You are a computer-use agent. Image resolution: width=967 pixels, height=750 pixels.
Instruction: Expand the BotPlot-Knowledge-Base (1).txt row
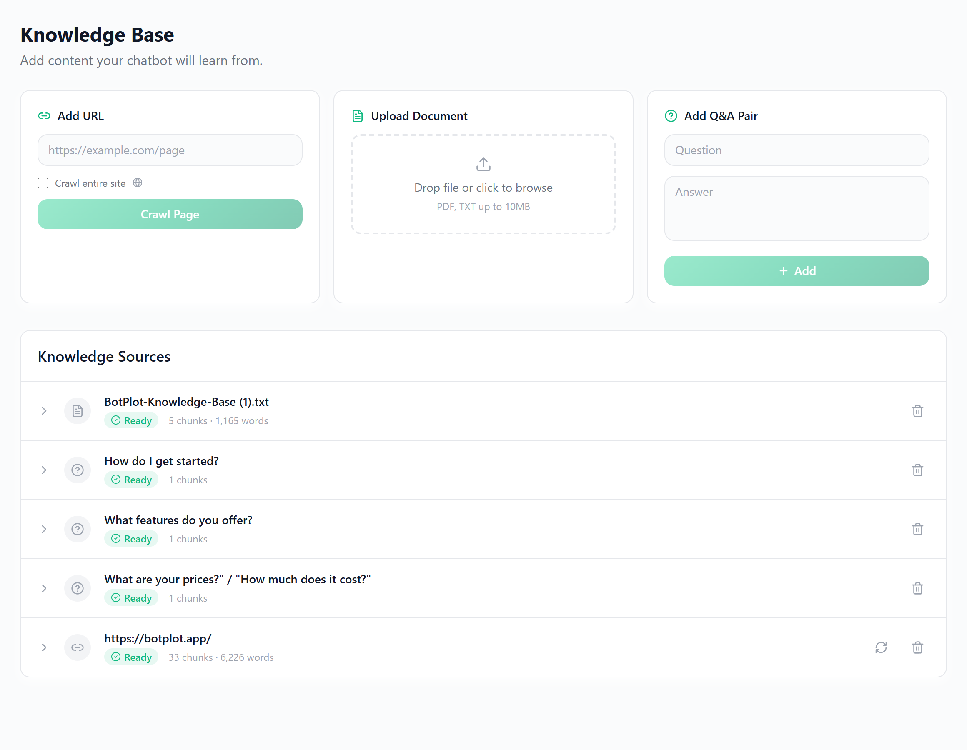point(44,411)
